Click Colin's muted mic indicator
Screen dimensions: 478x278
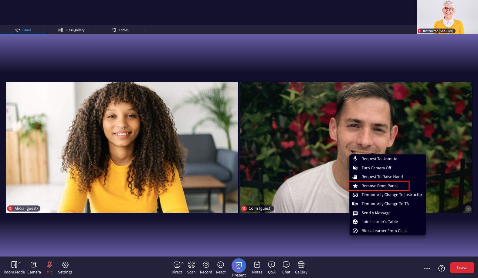[x=244, y=208]
